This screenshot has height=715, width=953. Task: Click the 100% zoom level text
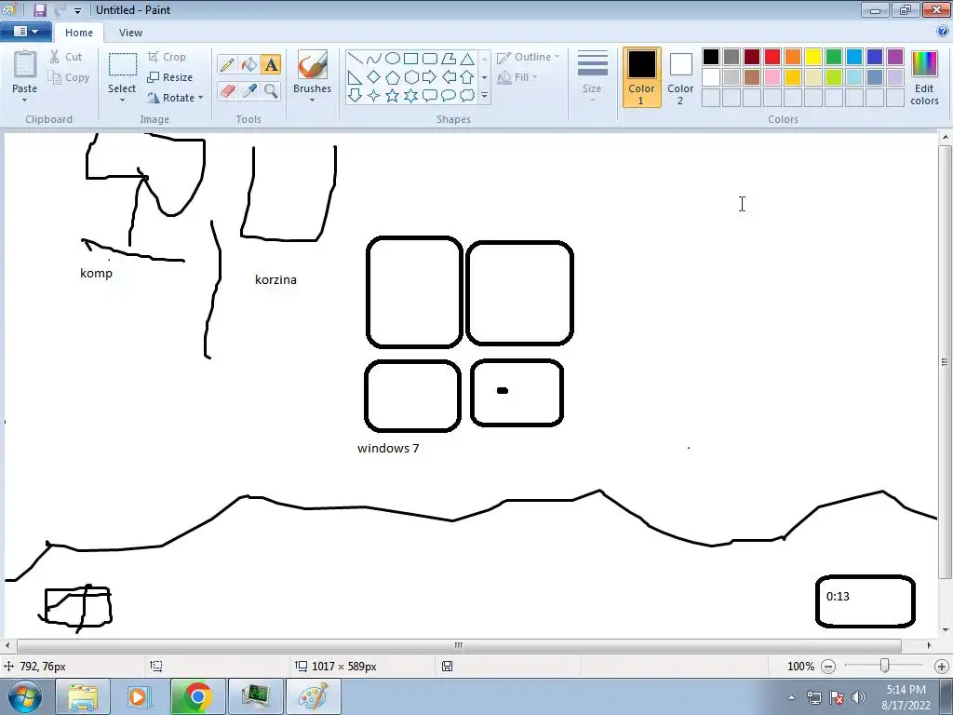pyautogui.click(x=800, y=667)
